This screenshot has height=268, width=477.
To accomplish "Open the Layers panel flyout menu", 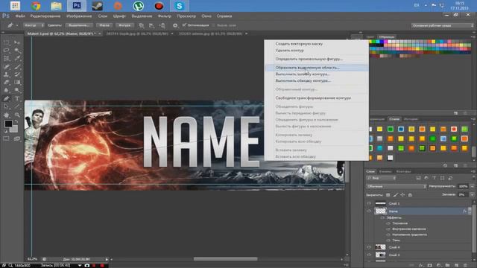I will 473,171.
